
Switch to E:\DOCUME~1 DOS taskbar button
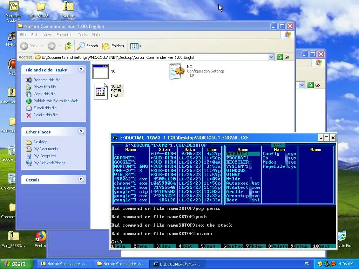click(x=177, y=264)
